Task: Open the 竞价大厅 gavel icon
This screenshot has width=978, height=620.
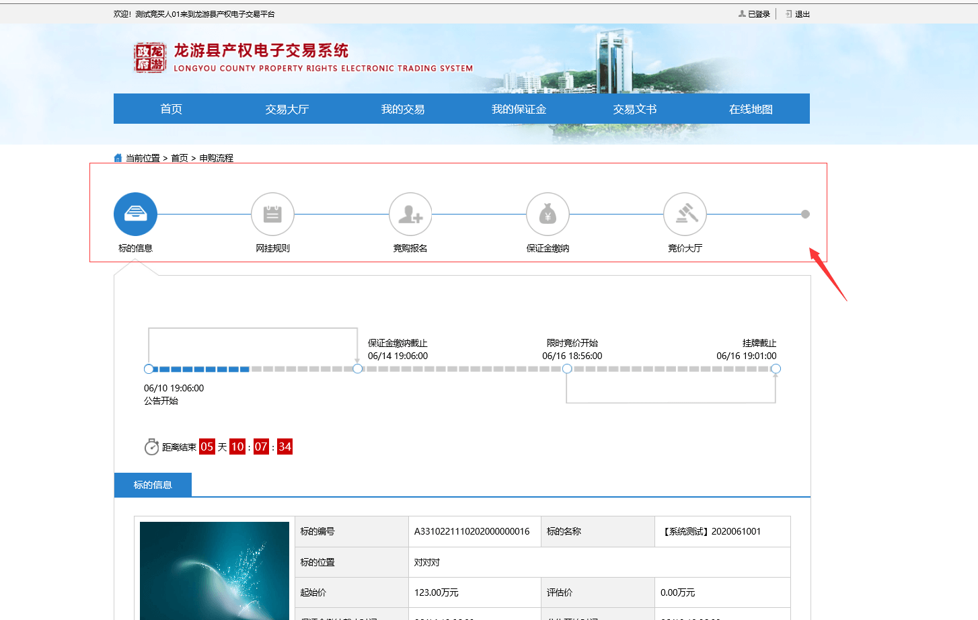Action: (x=685, y=215)
